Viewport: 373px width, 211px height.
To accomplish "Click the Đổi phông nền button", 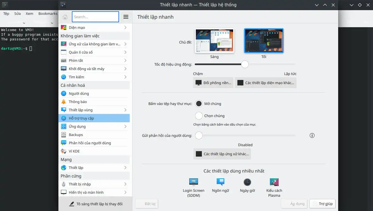I will tap(213, 83).
